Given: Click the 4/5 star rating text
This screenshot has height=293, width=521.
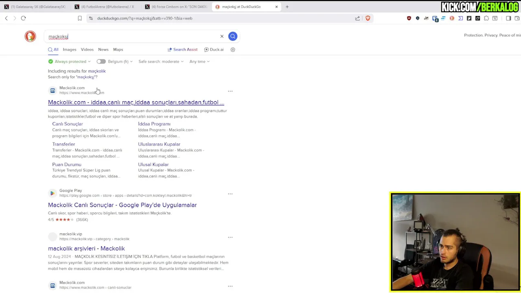Looking at the screenshot, I should pos(51,220).
